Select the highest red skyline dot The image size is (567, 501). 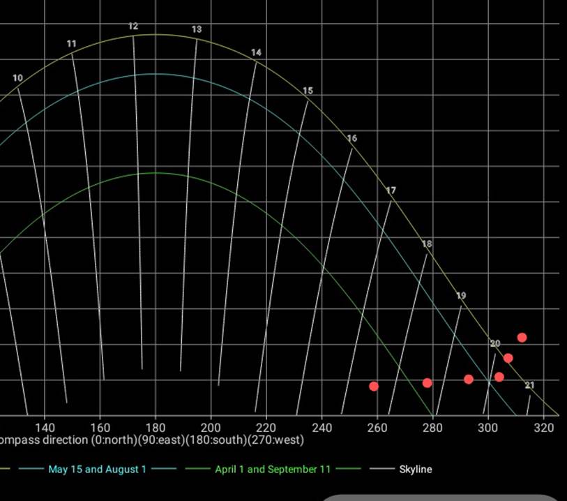tap(522, 338)
